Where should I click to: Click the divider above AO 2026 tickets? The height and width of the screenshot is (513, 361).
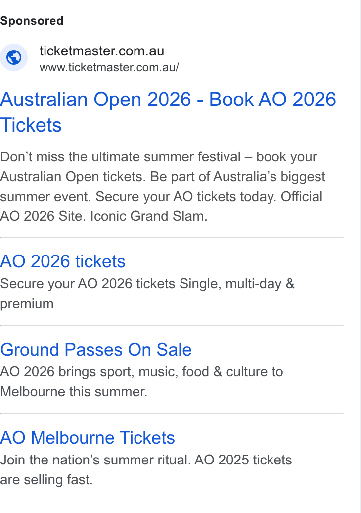(x=172, y=237)
